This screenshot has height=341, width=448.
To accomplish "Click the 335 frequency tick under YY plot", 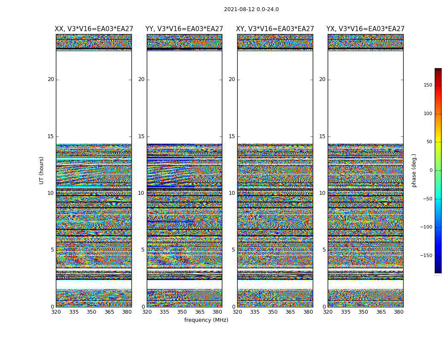I will pyautogui.click(x=164, y=312).
